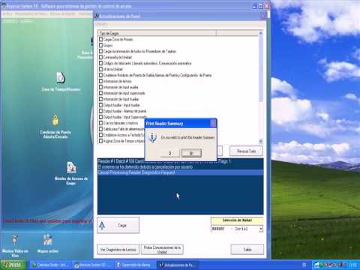Viewport: 360px width, 270px height.
Task: Click the checklist vertical scrollbar thumb
Action: tap(261, 69)
